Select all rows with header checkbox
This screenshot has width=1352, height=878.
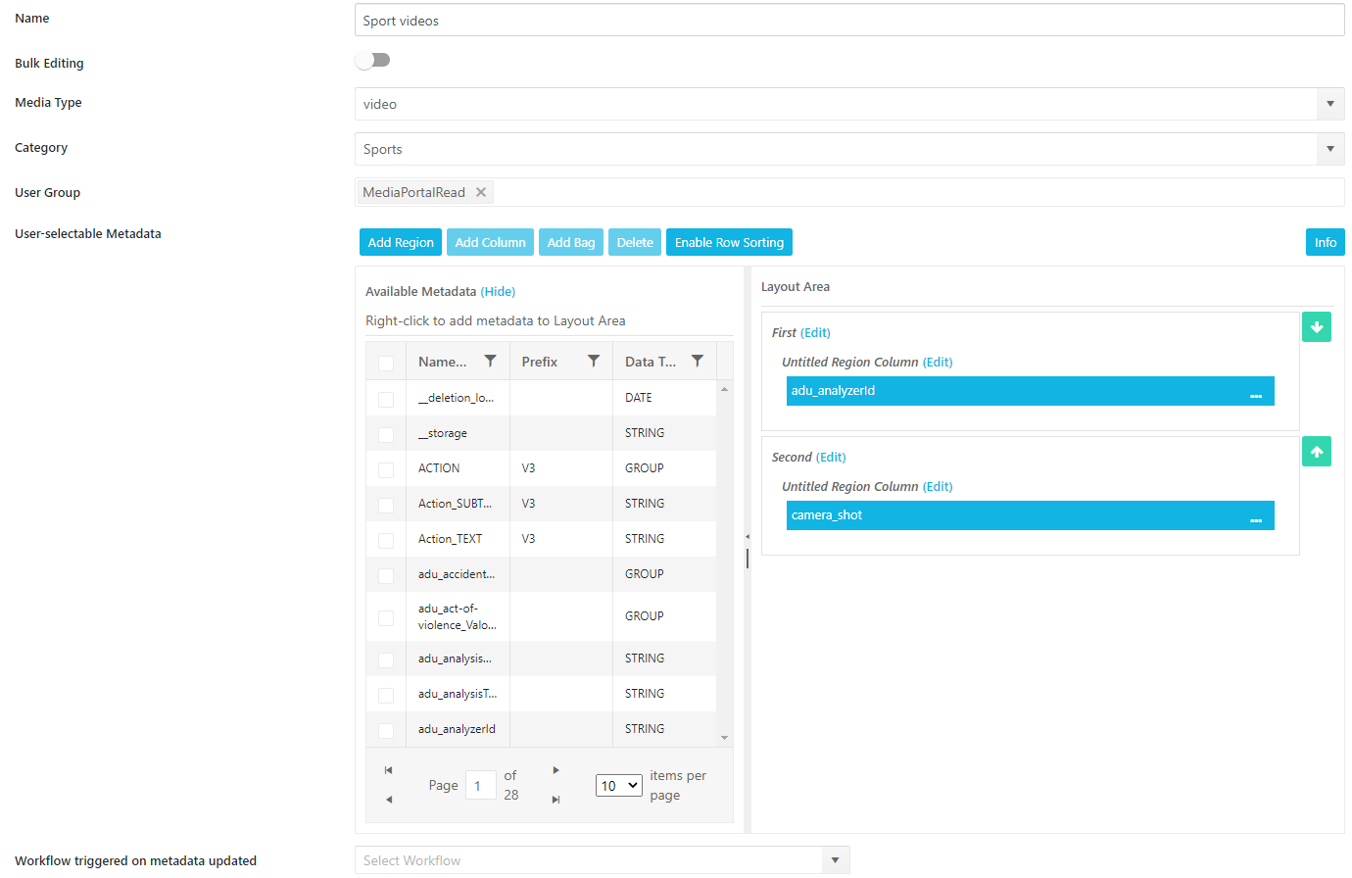click(386, 363)
